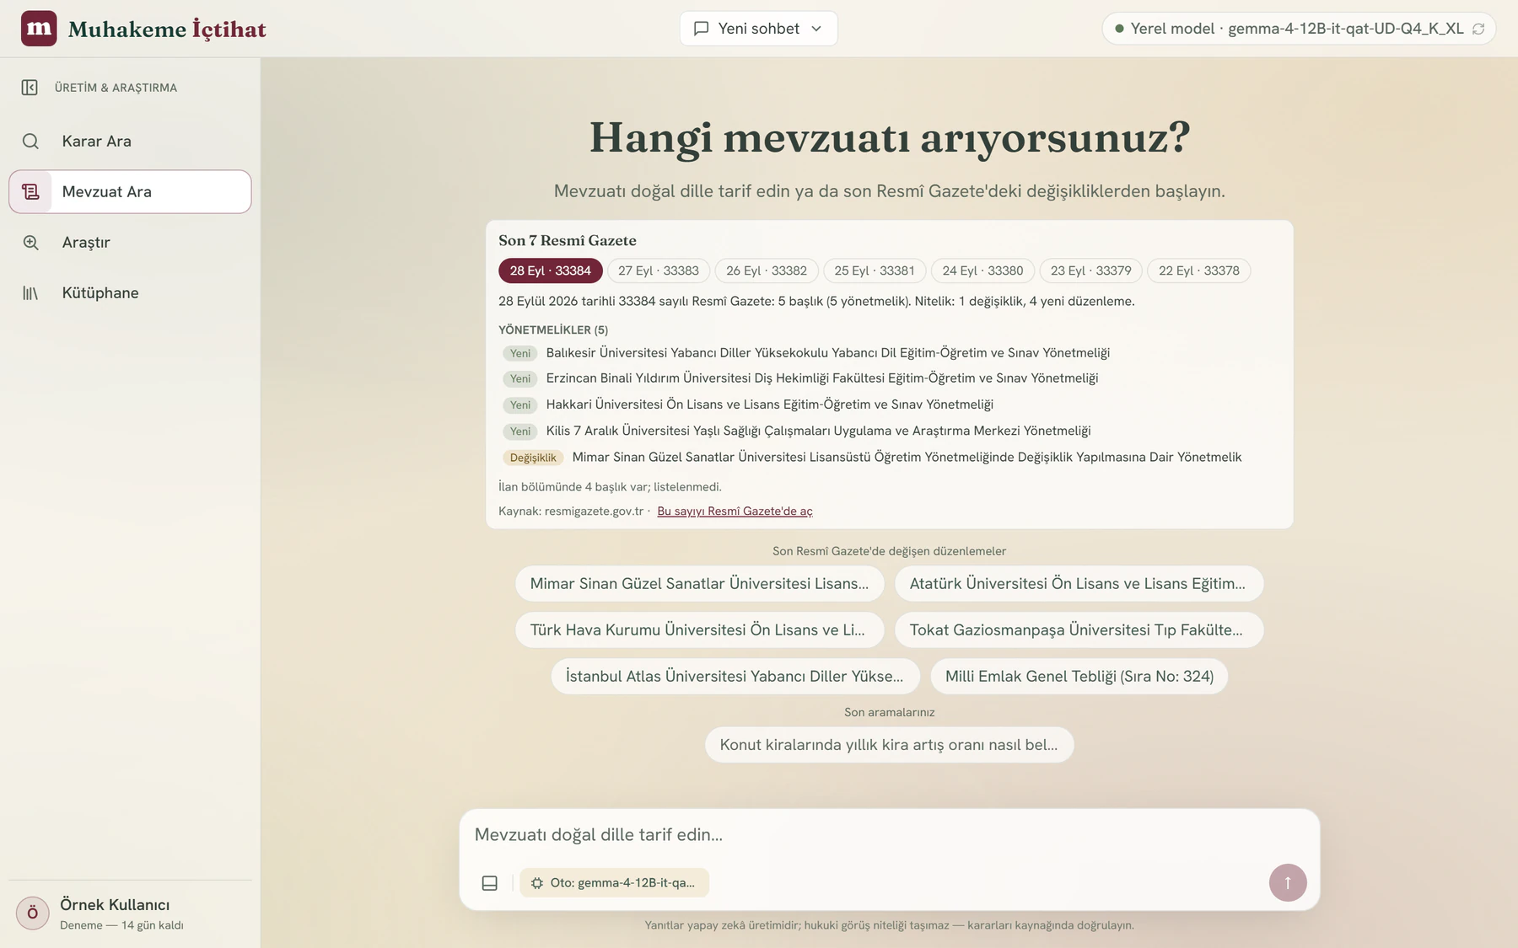This screenshot has height=948, width=1518.
Task: Click the recent search 'Konut kiralarında' chip
Action: [890, 745]
